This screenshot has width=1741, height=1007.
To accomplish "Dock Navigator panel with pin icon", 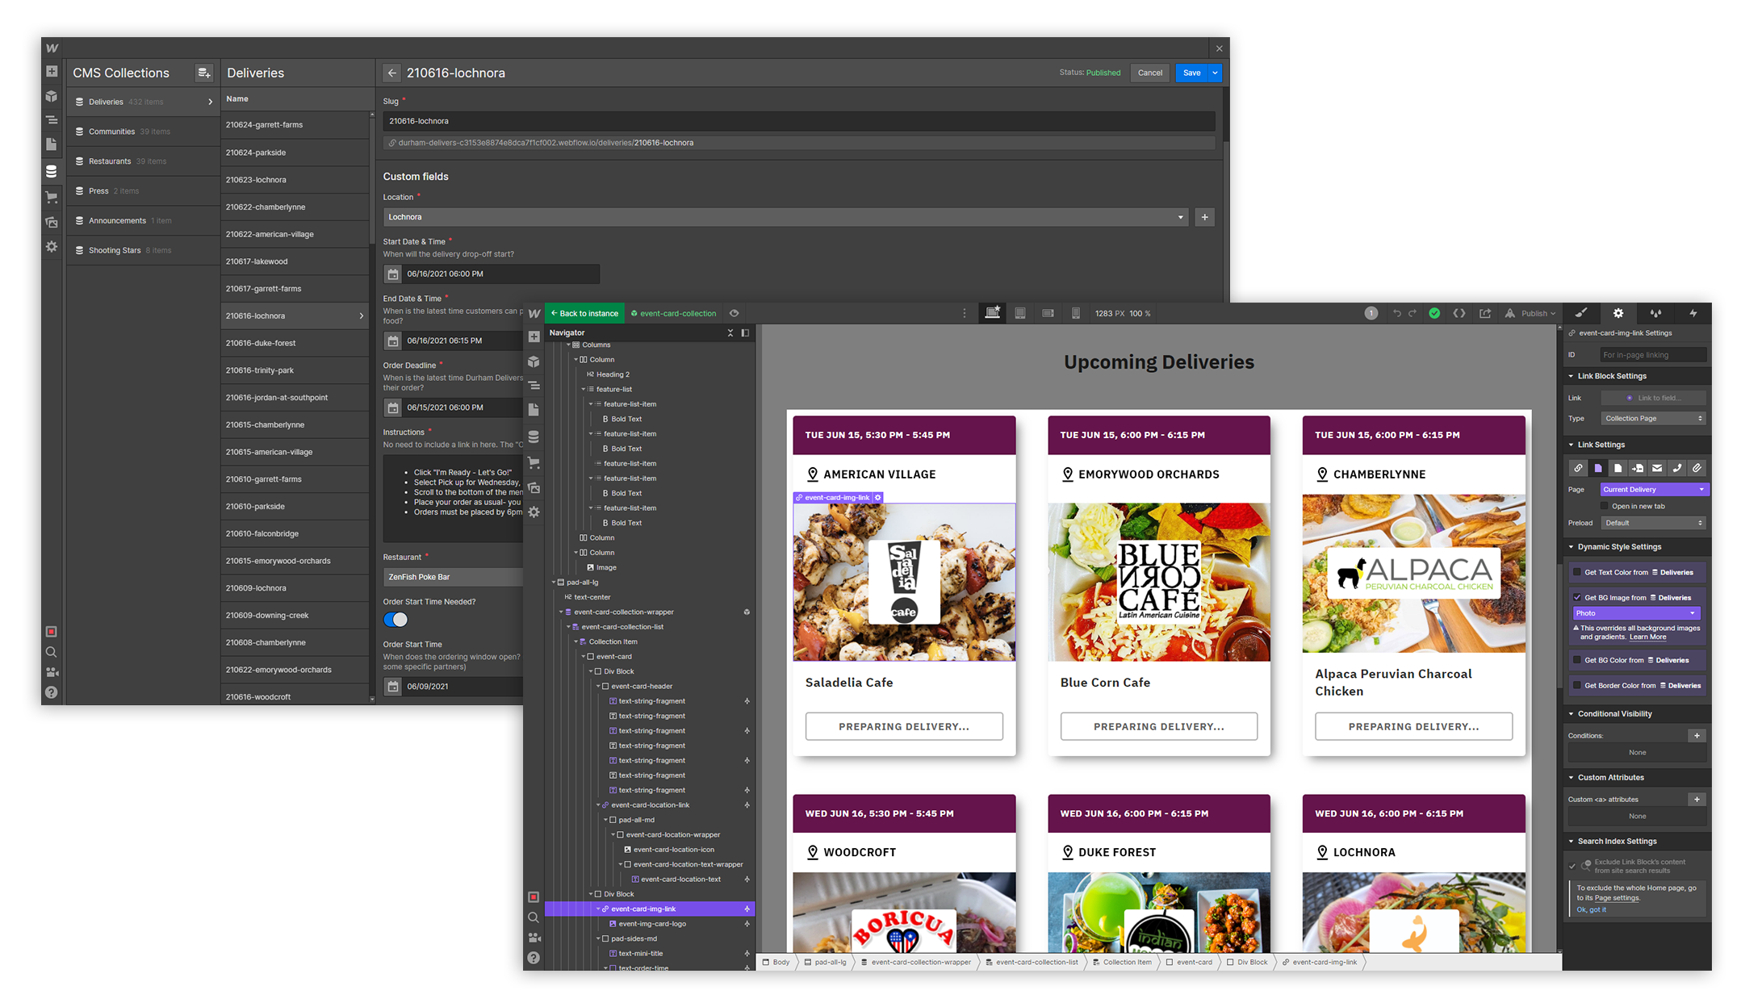I will (x=745, y=332).
